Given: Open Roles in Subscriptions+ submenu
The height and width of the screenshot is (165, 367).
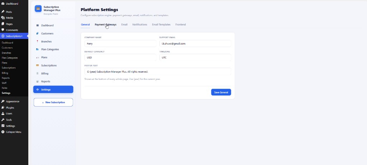Looking at the screenshot, I should tap(4, 88).
